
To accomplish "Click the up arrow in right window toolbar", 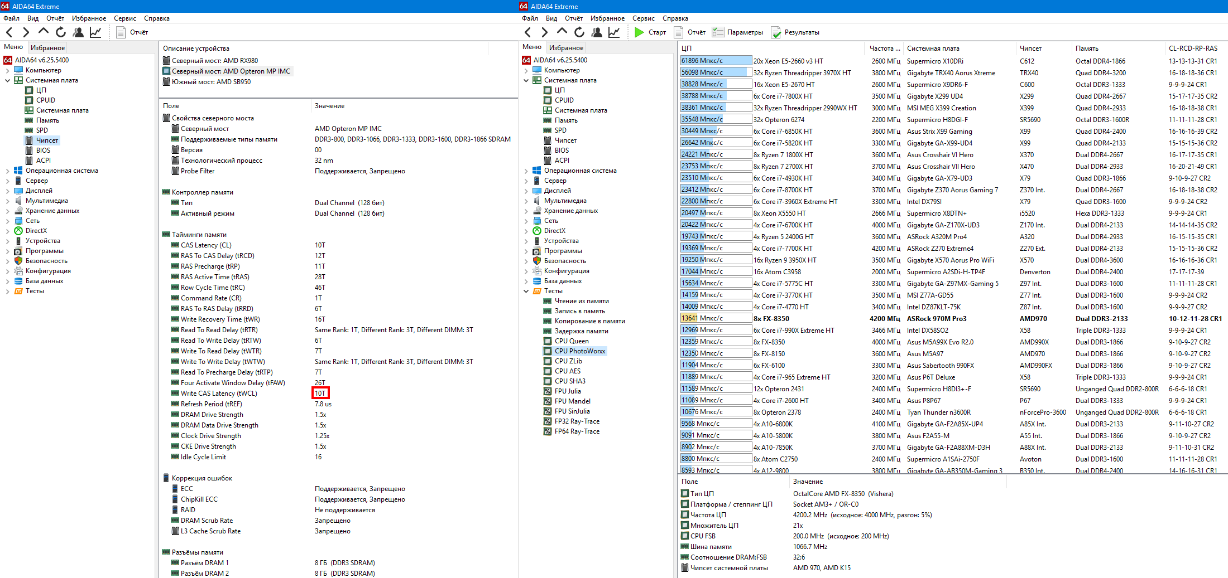I will 562,32.
